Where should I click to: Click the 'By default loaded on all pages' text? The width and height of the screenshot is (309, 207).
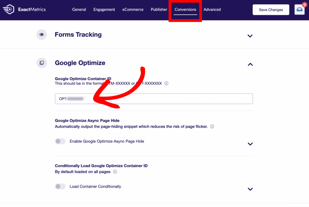[83, 172]
